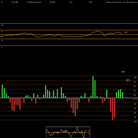Click the longest red bar in the MR histogram
138x138 pixels.
pos(113,109)
